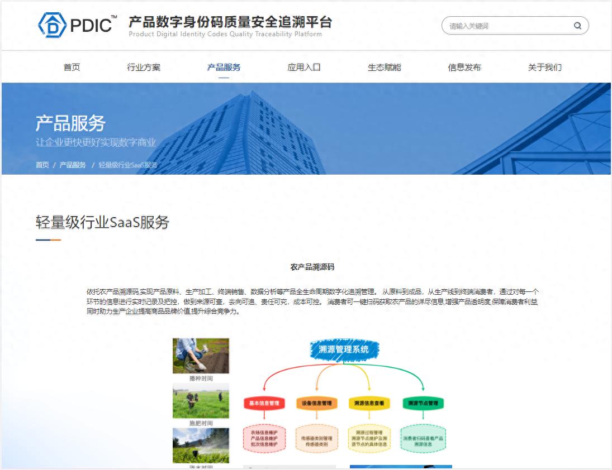
Task: Click the yellow 溯源信息查看 box
Action: click(369, 404)
